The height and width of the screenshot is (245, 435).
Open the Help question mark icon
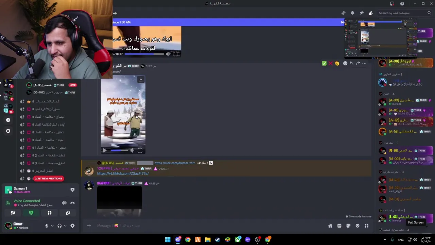point(402,3)
